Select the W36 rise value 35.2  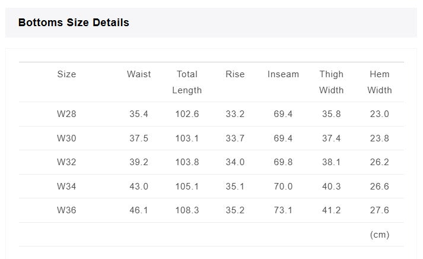tap(235, 210)
